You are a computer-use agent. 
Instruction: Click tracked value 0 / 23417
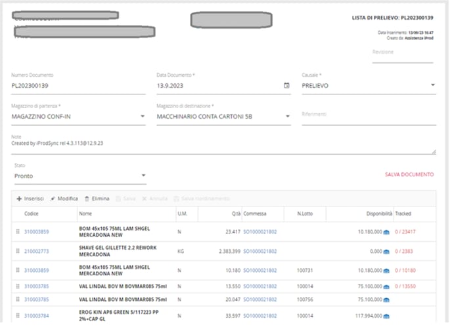pyautogui.click(x=405, y=232)
